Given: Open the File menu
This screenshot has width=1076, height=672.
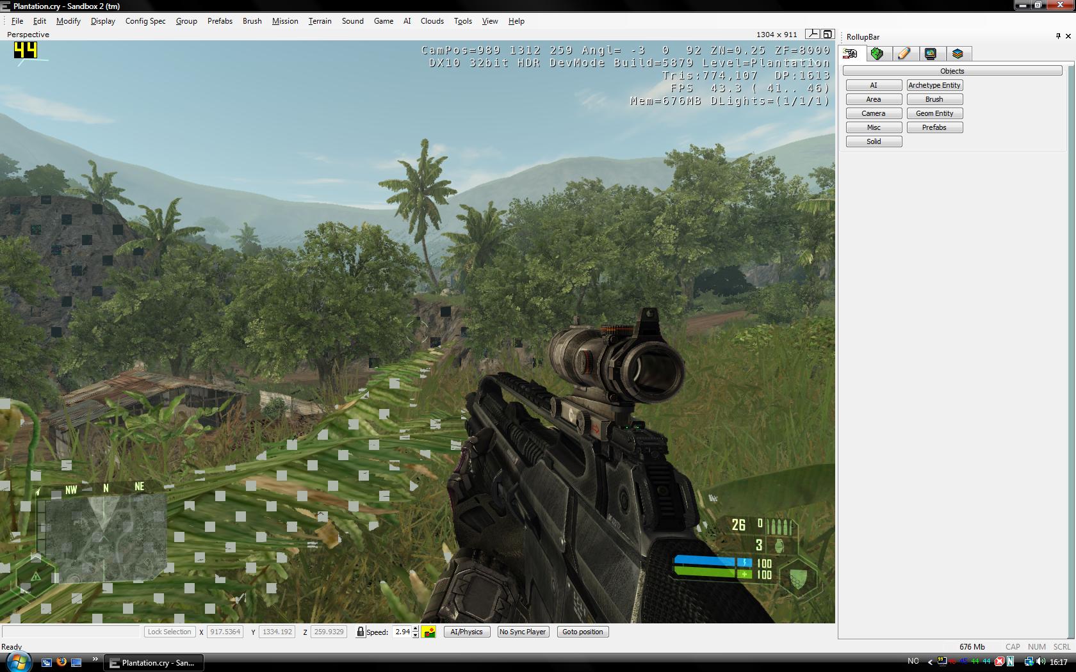Looking at the screenshot, I should pos(17,21).
